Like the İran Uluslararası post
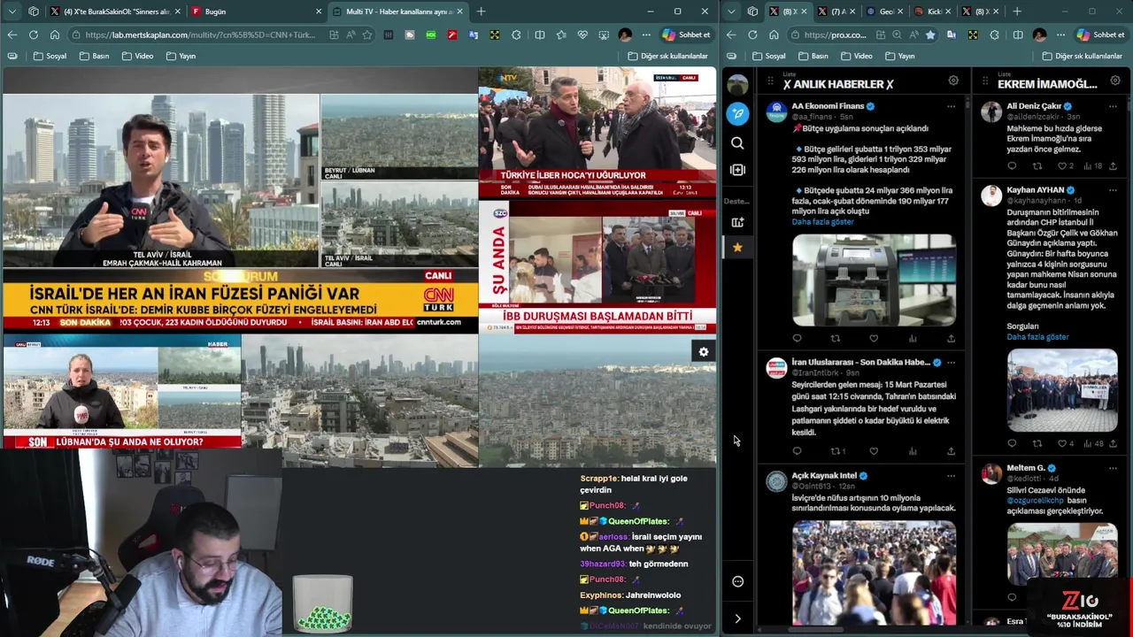The width and height of the screenshot is (1133, 637). pyautogui.click(x=874, y=451)
